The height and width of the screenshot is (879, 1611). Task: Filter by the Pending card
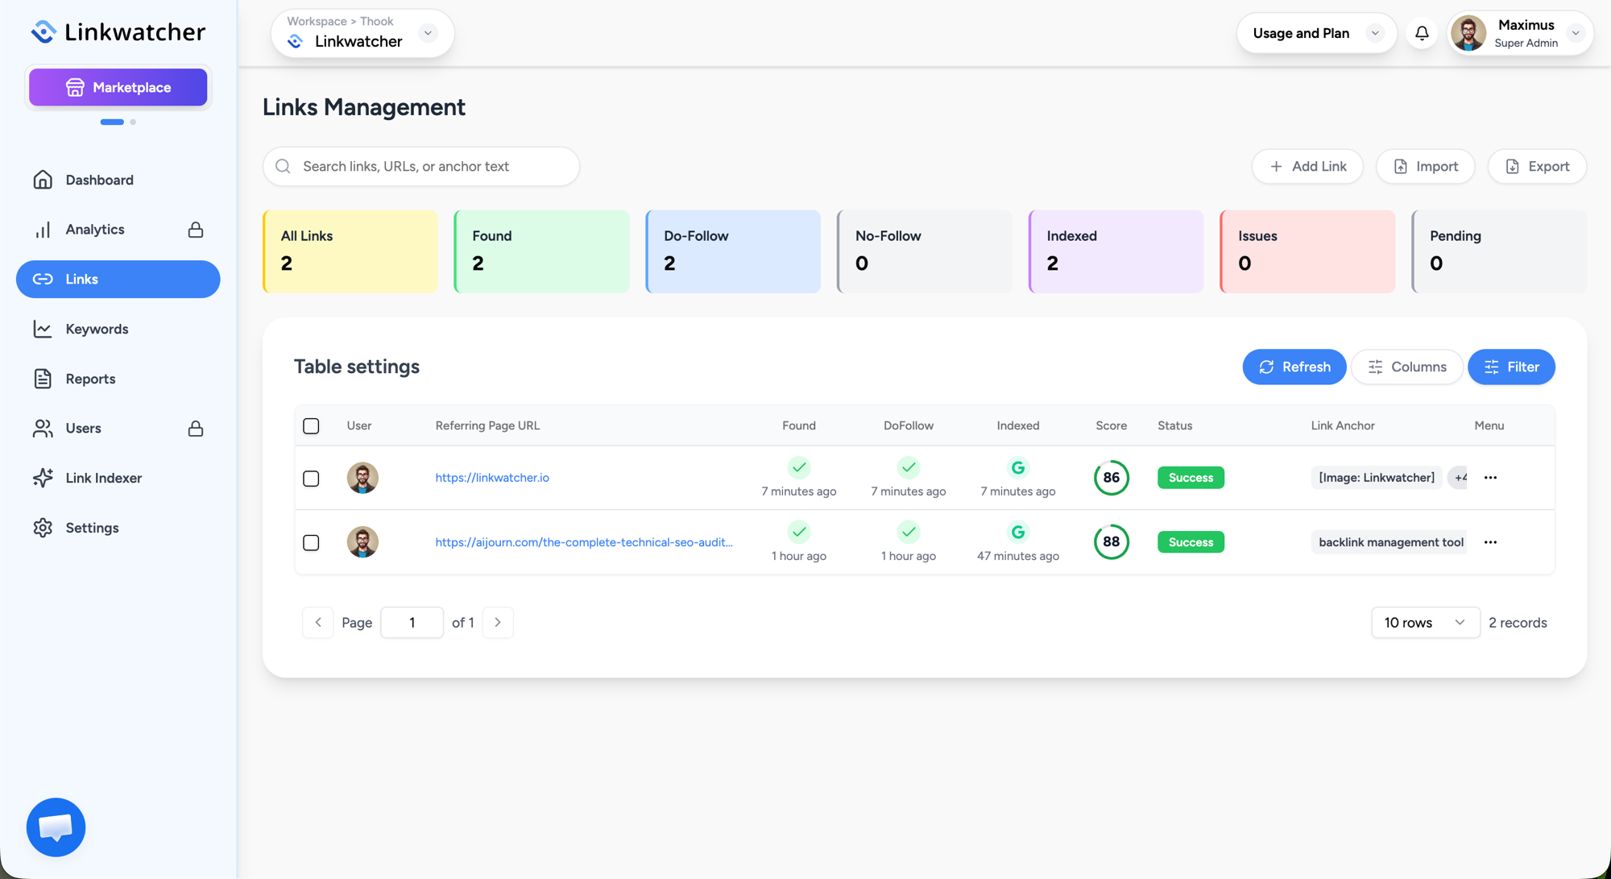pos(1499,251)
